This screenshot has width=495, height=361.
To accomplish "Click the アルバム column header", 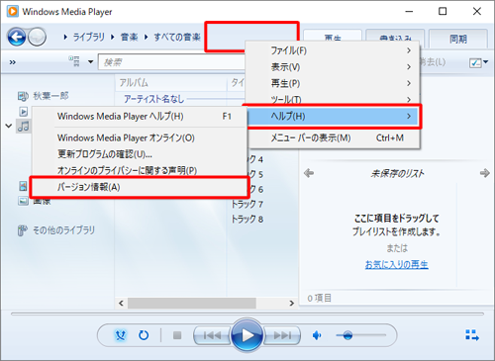I will click(171, 83).
